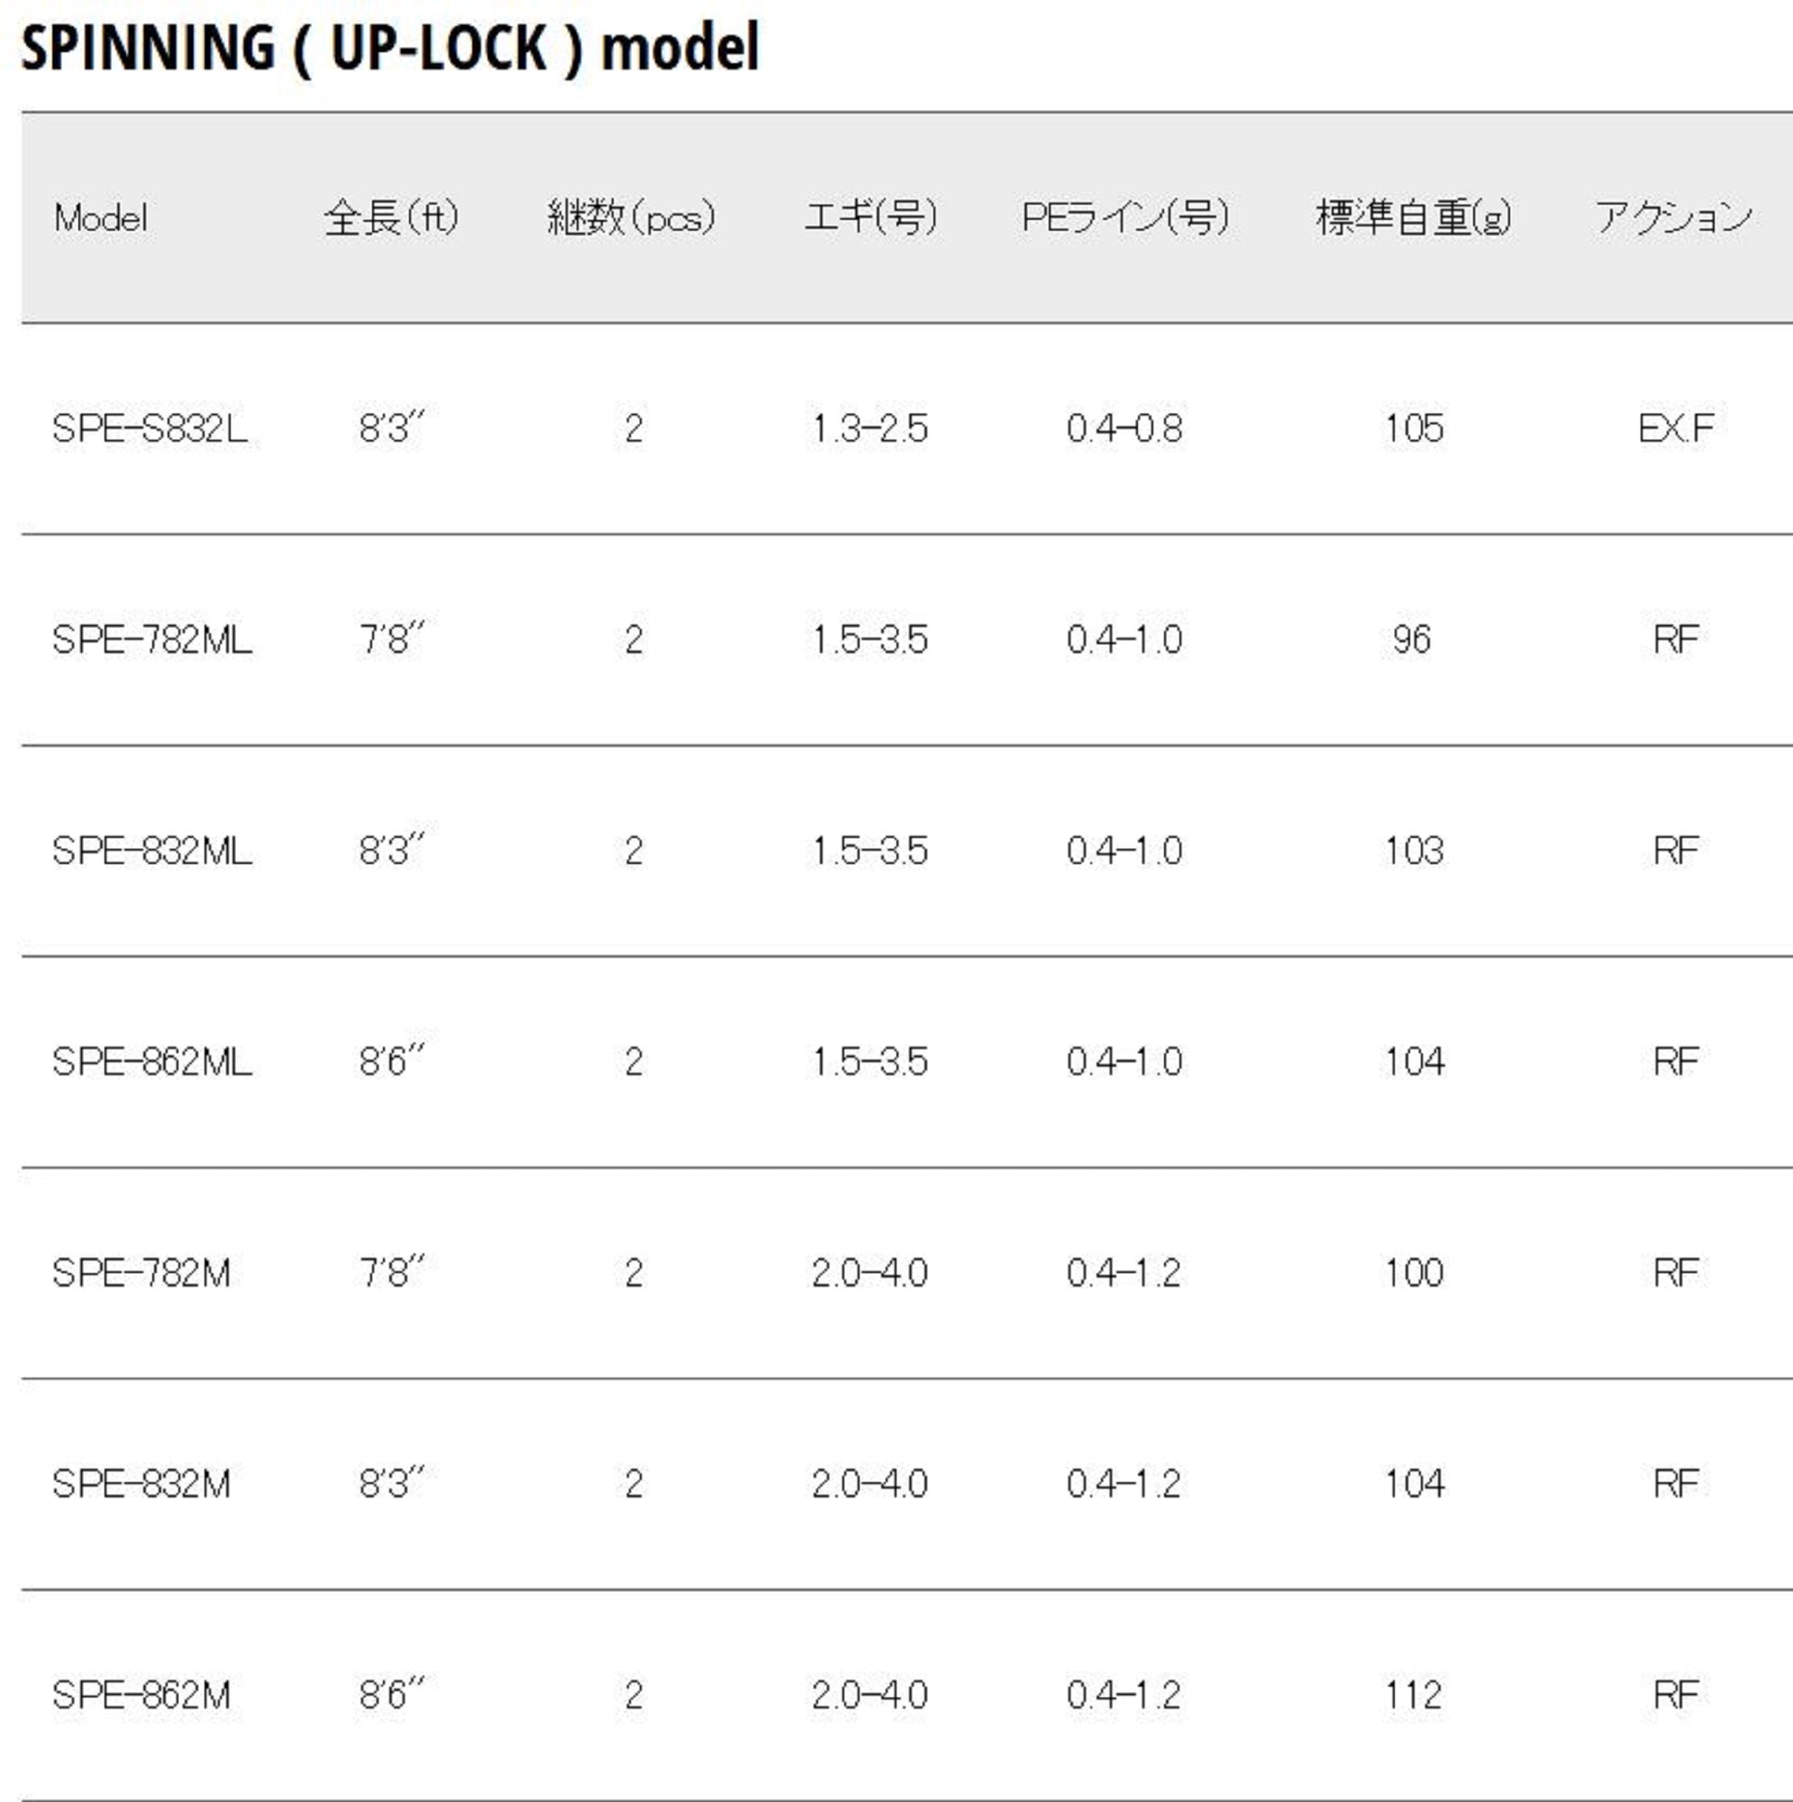Select the SPE-862ML model cell
Screen dimensions: 1793x1802
pyautogui.click(x=152, y=1061)
